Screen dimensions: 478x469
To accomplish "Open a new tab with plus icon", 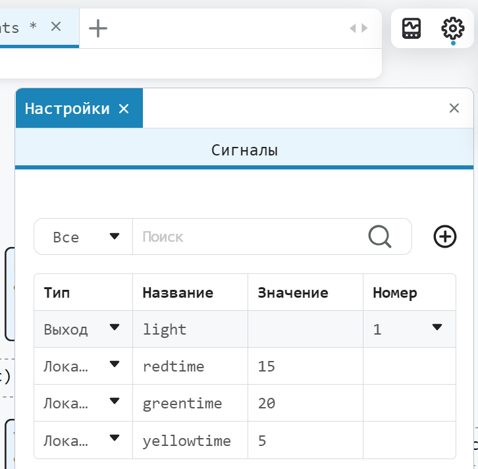I will [x=98, y=28].
